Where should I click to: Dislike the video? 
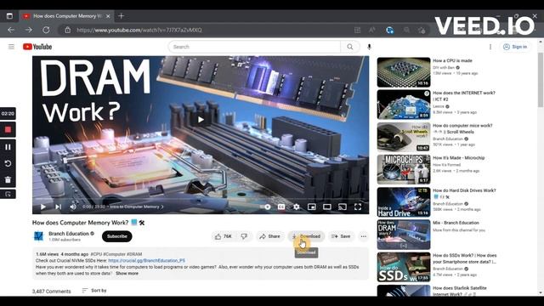(244, 236)
